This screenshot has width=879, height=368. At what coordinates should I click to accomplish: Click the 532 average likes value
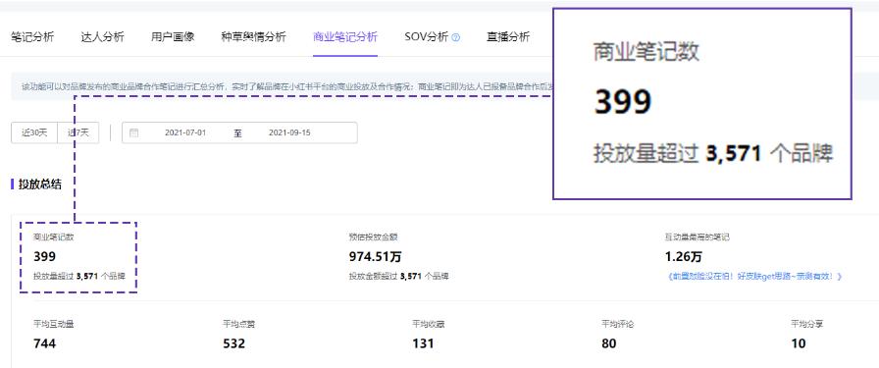click(234, 343)
